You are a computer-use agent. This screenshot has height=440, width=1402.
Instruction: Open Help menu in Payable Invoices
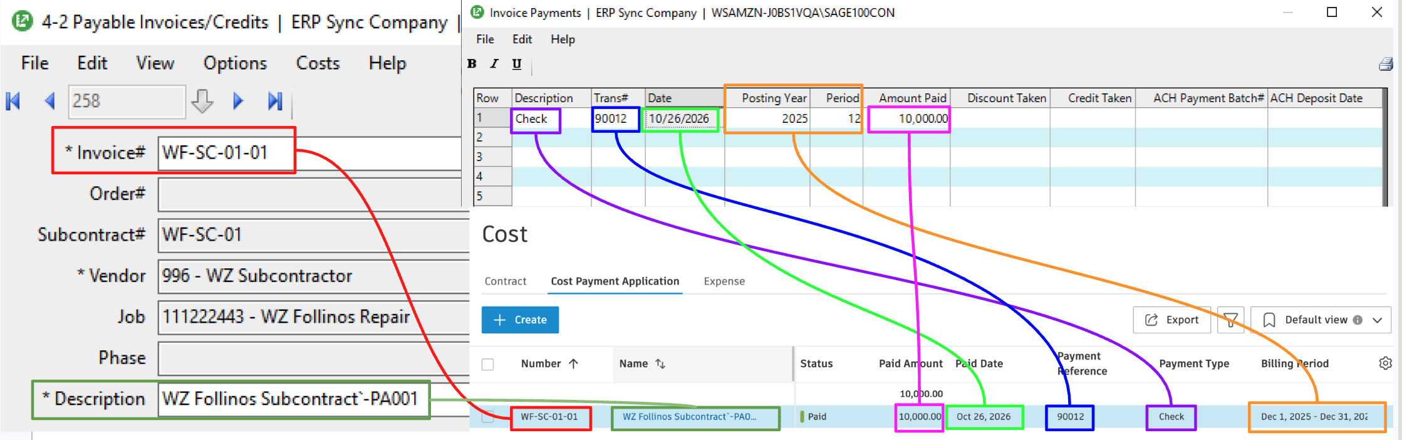(x=387, y=63)
